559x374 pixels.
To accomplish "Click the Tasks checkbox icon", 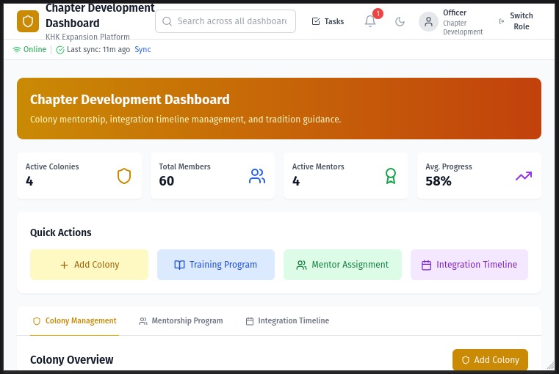I will 316,21.
